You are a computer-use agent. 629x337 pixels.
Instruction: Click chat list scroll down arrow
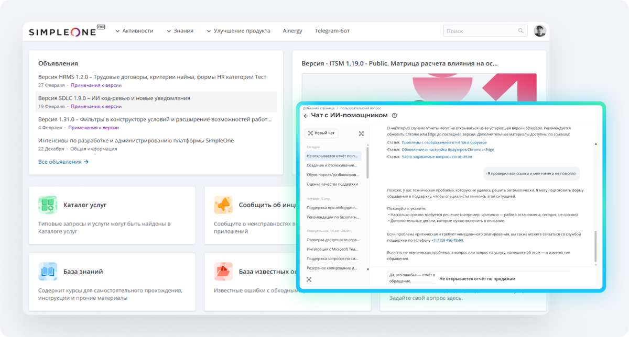(367, 269)
